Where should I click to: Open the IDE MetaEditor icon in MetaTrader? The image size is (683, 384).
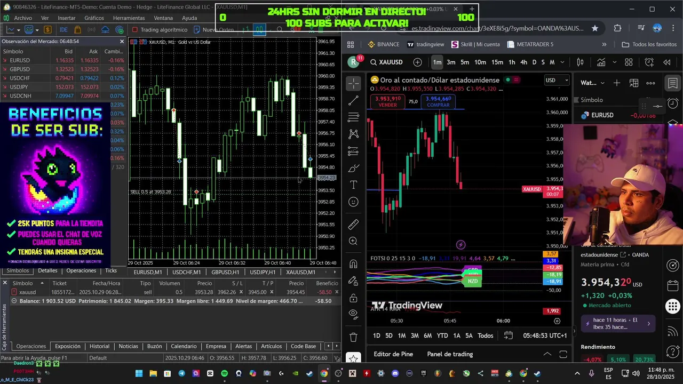[x=63, y=30]
